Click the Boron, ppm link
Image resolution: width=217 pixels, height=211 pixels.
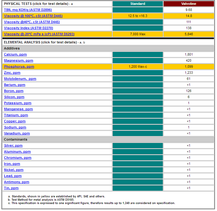click(14, 91)
